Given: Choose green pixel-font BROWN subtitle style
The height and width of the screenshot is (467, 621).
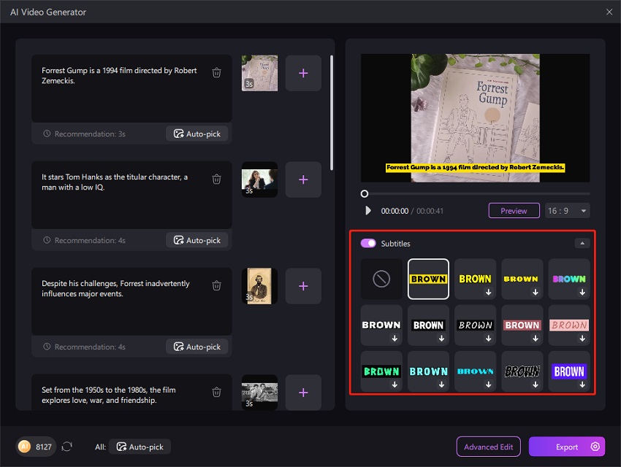Looking at the screenshot, I should 381,371.
